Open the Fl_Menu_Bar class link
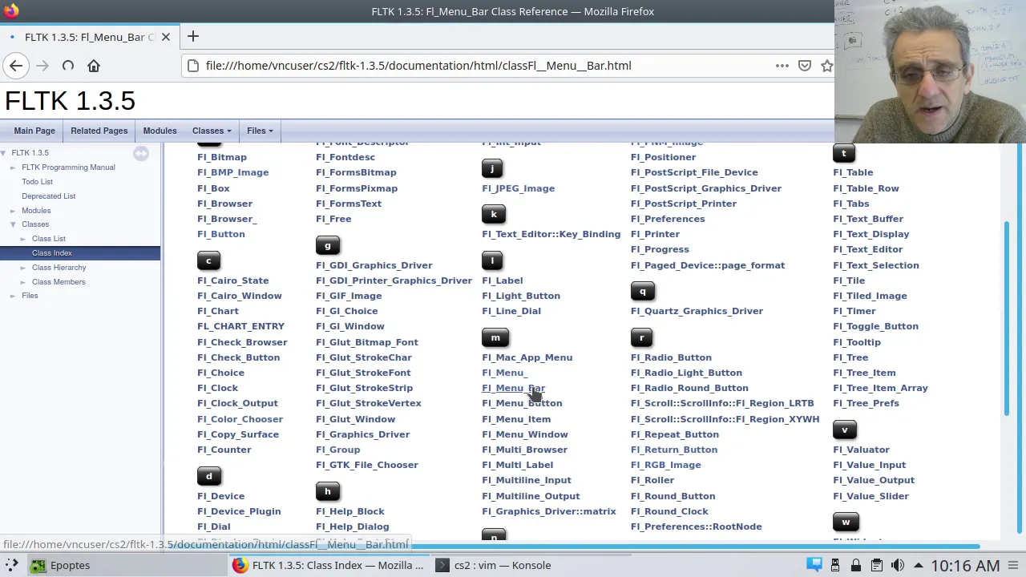The image size is (1026, 577). coord(513,388)
